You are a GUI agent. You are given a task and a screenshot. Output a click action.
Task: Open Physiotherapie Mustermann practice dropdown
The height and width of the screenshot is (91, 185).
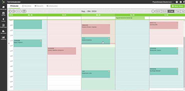coord(163,2)
